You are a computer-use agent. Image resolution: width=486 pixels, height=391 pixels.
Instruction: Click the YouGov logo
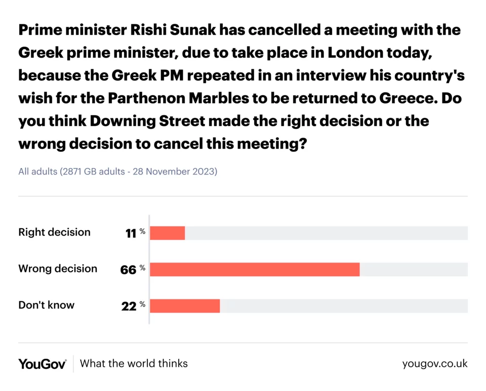point(43,364)
